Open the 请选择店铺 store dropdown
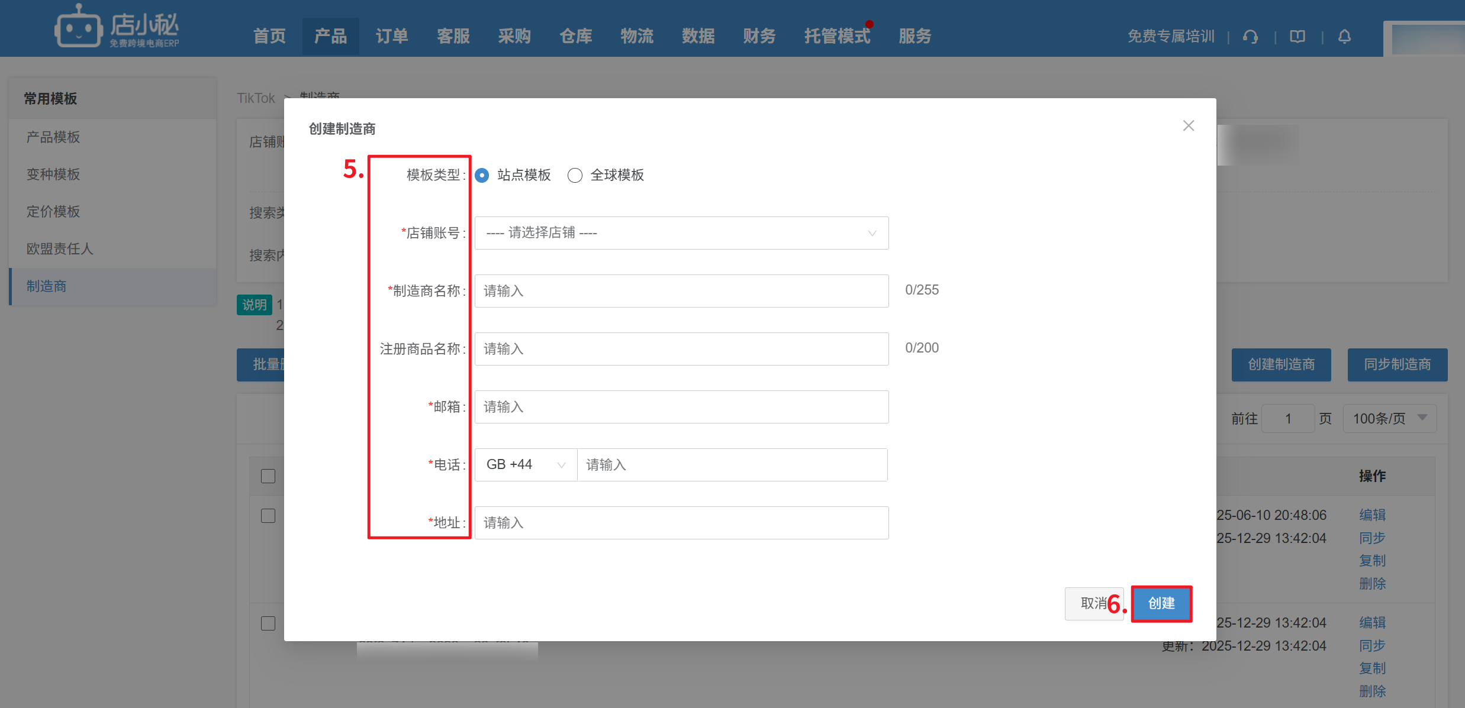Viewport: 1465px width, 708px height. click(681, 233)
